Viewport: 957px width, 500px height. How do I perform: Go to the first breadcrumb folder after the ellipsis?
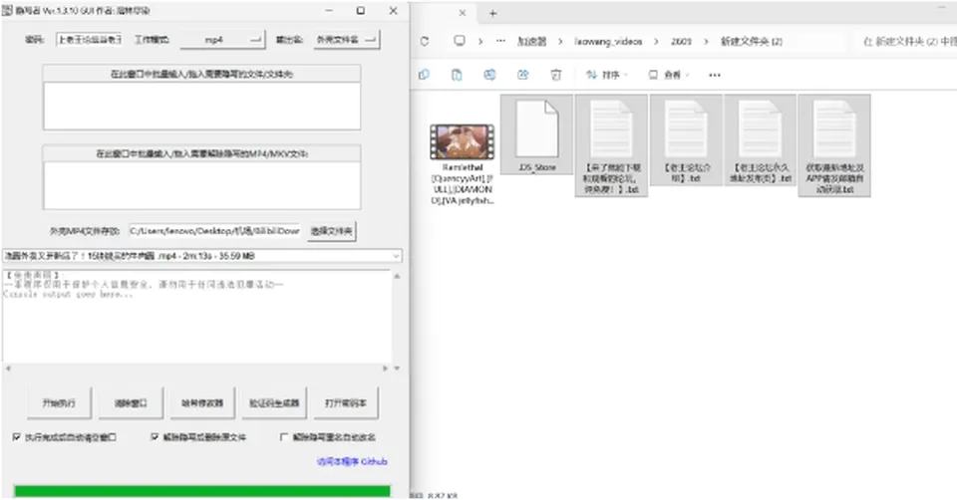click(x=531, y=42)
